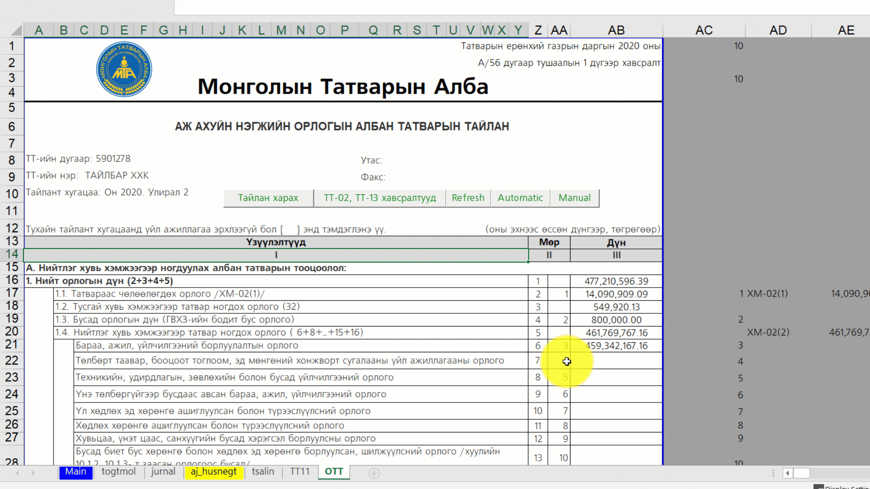Switch calculation to Automatic
This screenshot has height=489, width=870.
tap(520, 198)
